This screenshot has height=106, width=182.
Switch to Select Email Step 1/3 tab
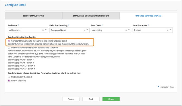point(33,16)
